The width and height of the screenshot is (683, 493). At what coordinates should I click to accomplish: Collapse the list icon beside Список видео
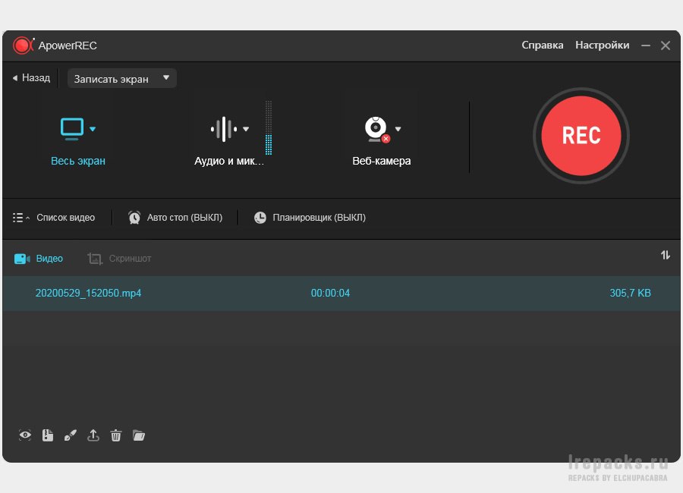click(x=20, y=218)
